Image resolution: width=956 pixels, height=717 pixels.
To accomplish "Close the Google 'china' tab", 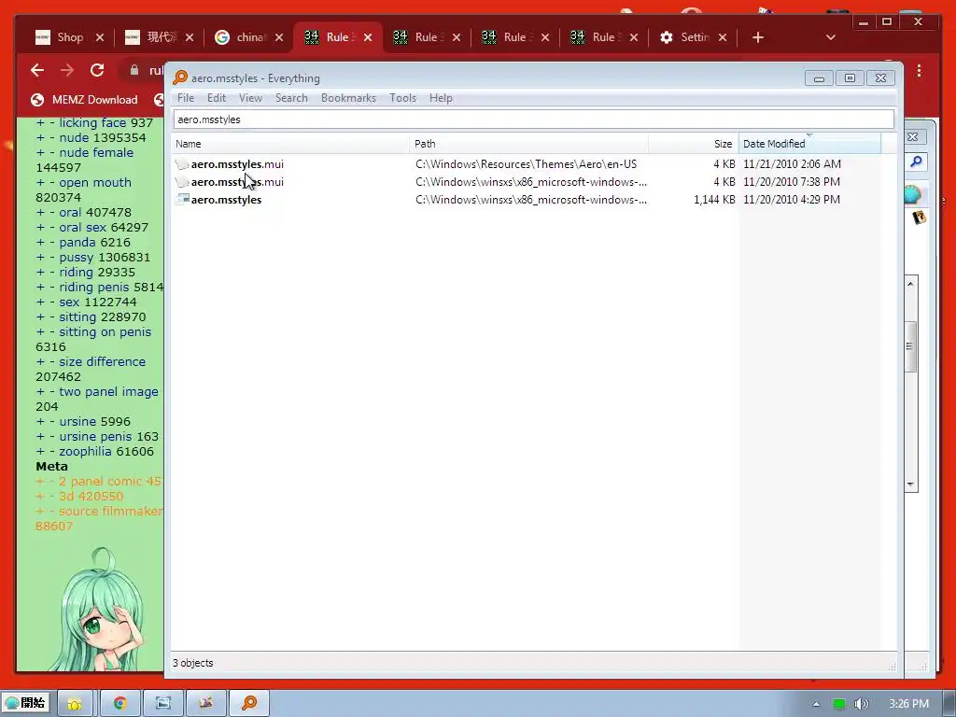I will pyautogui.click(x=278, y=37).
